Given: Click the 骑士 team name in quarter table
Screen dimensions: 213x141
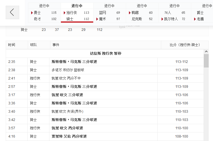Looking at the screenshot, I should (24, 30).
